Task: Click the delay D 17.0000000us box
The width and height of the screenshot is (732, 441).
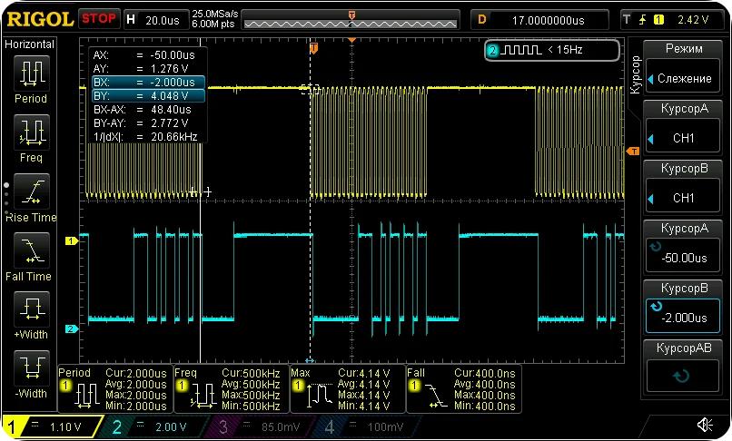Action: tap(539, 20)
